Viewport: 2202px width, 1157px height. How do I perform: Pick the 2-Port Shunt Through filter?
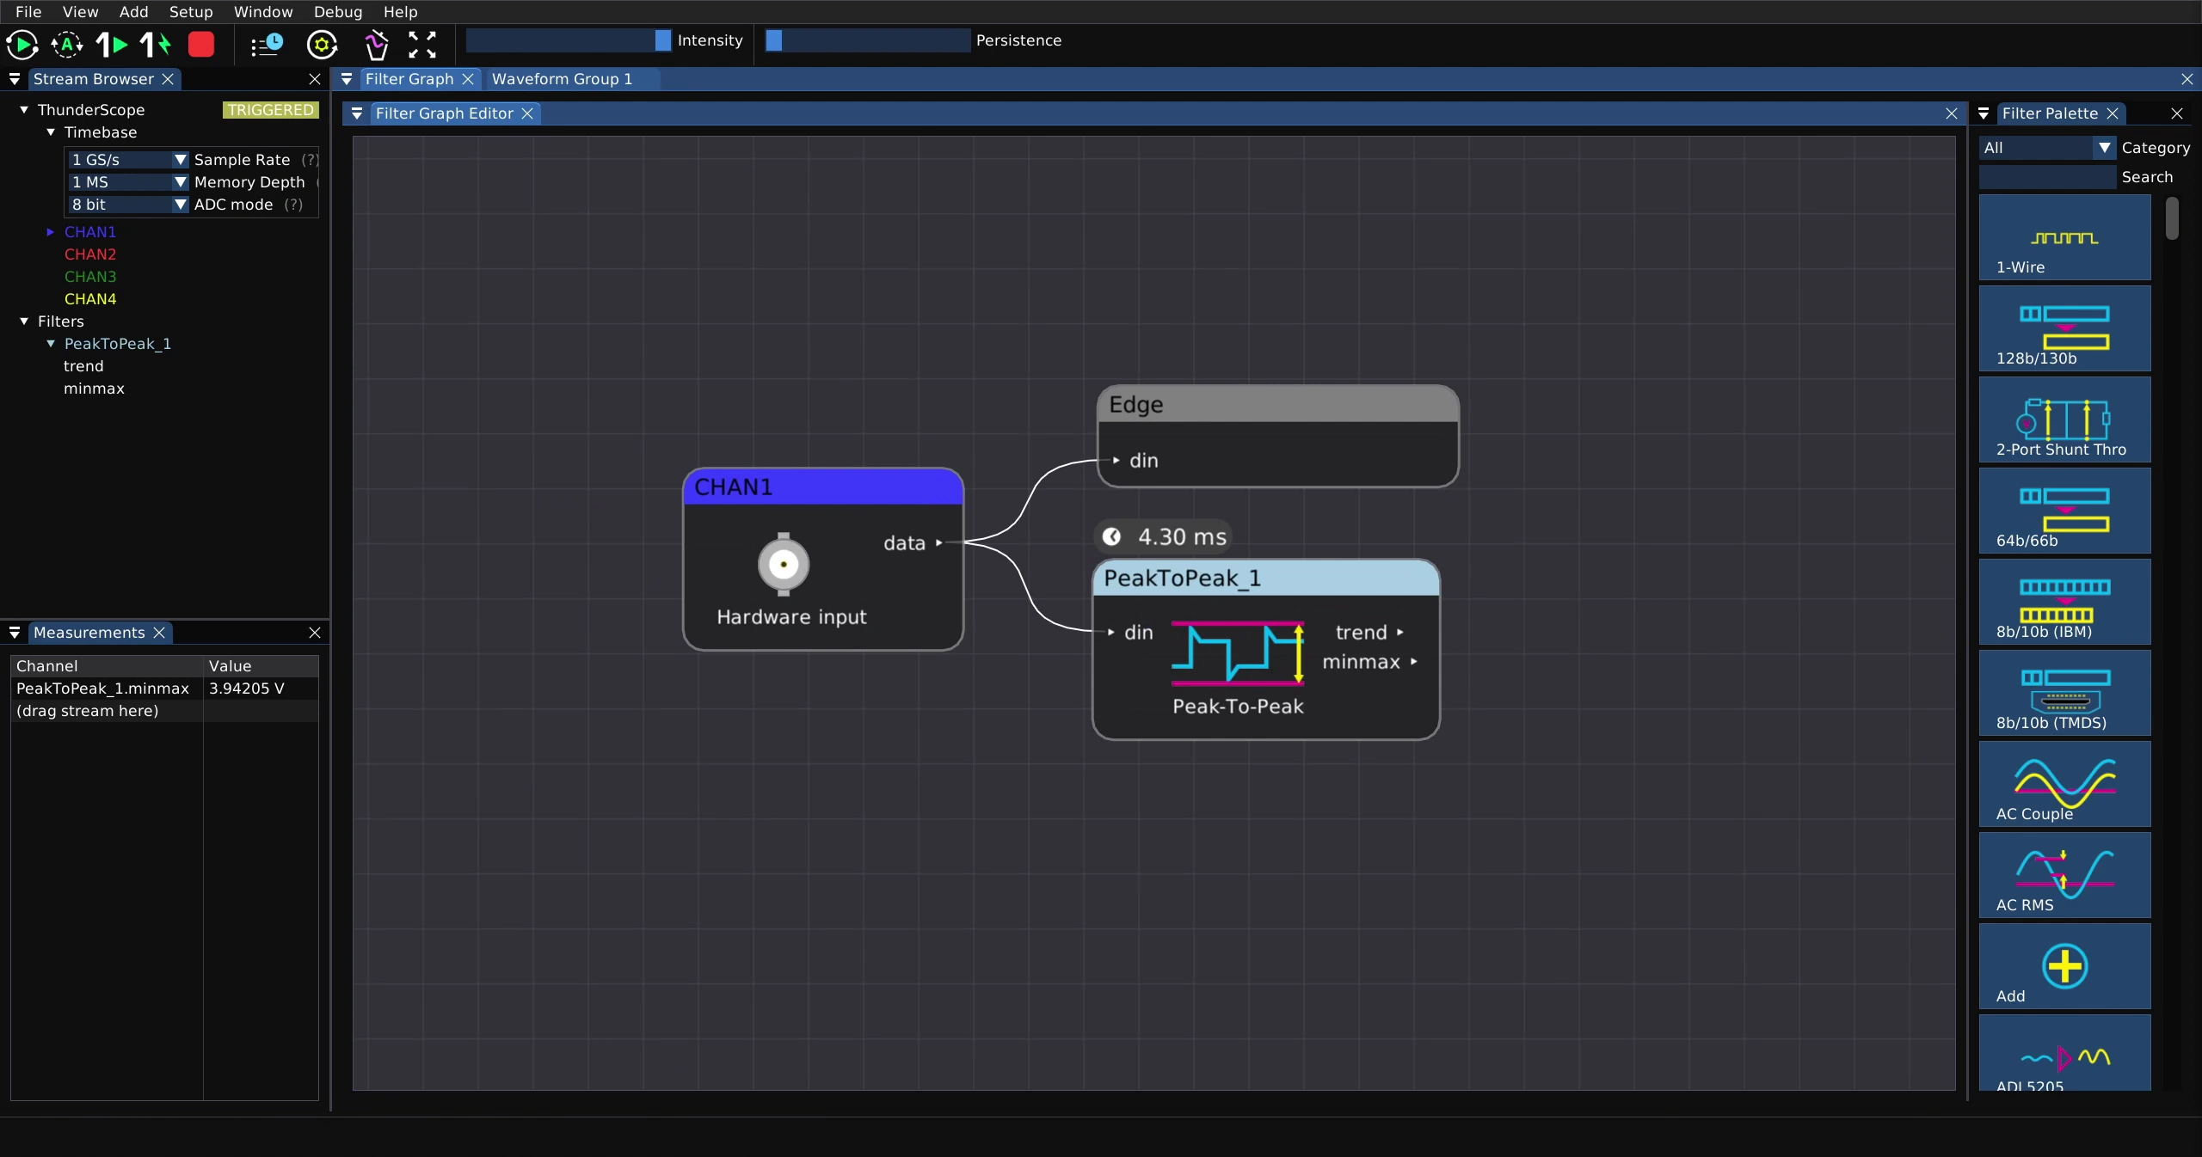pyautogui.click(x=2064, y=419)
